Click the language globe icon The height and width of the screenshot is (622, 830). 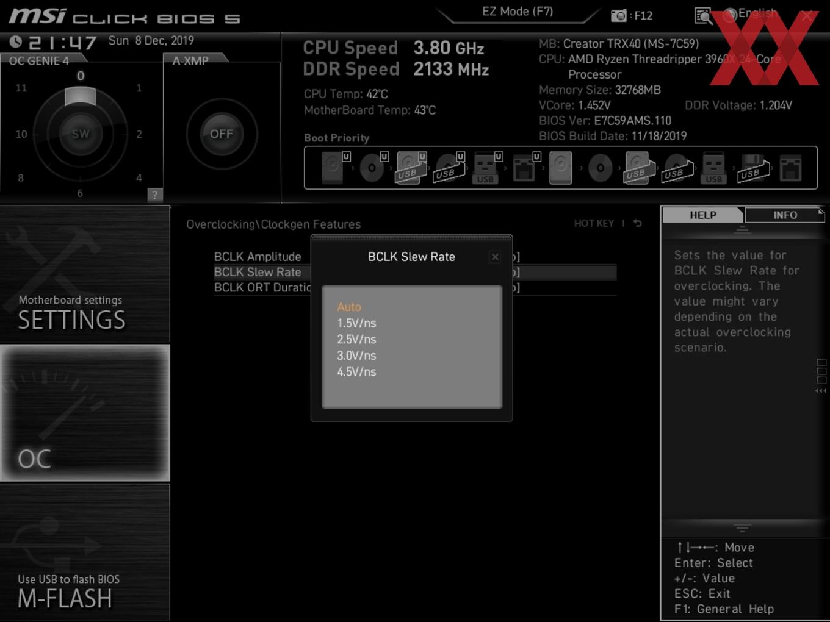click(x=730, y=15)
